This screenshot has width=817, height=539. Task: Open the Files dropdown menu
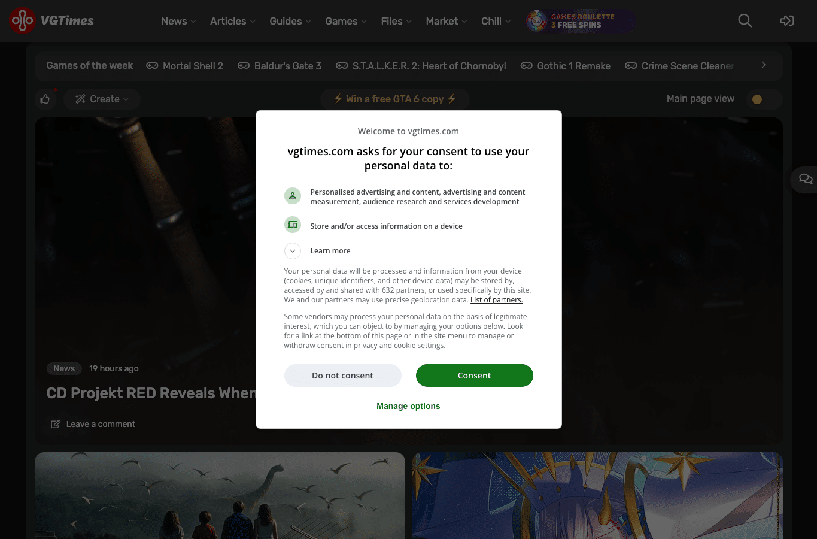tap(396, 21)
